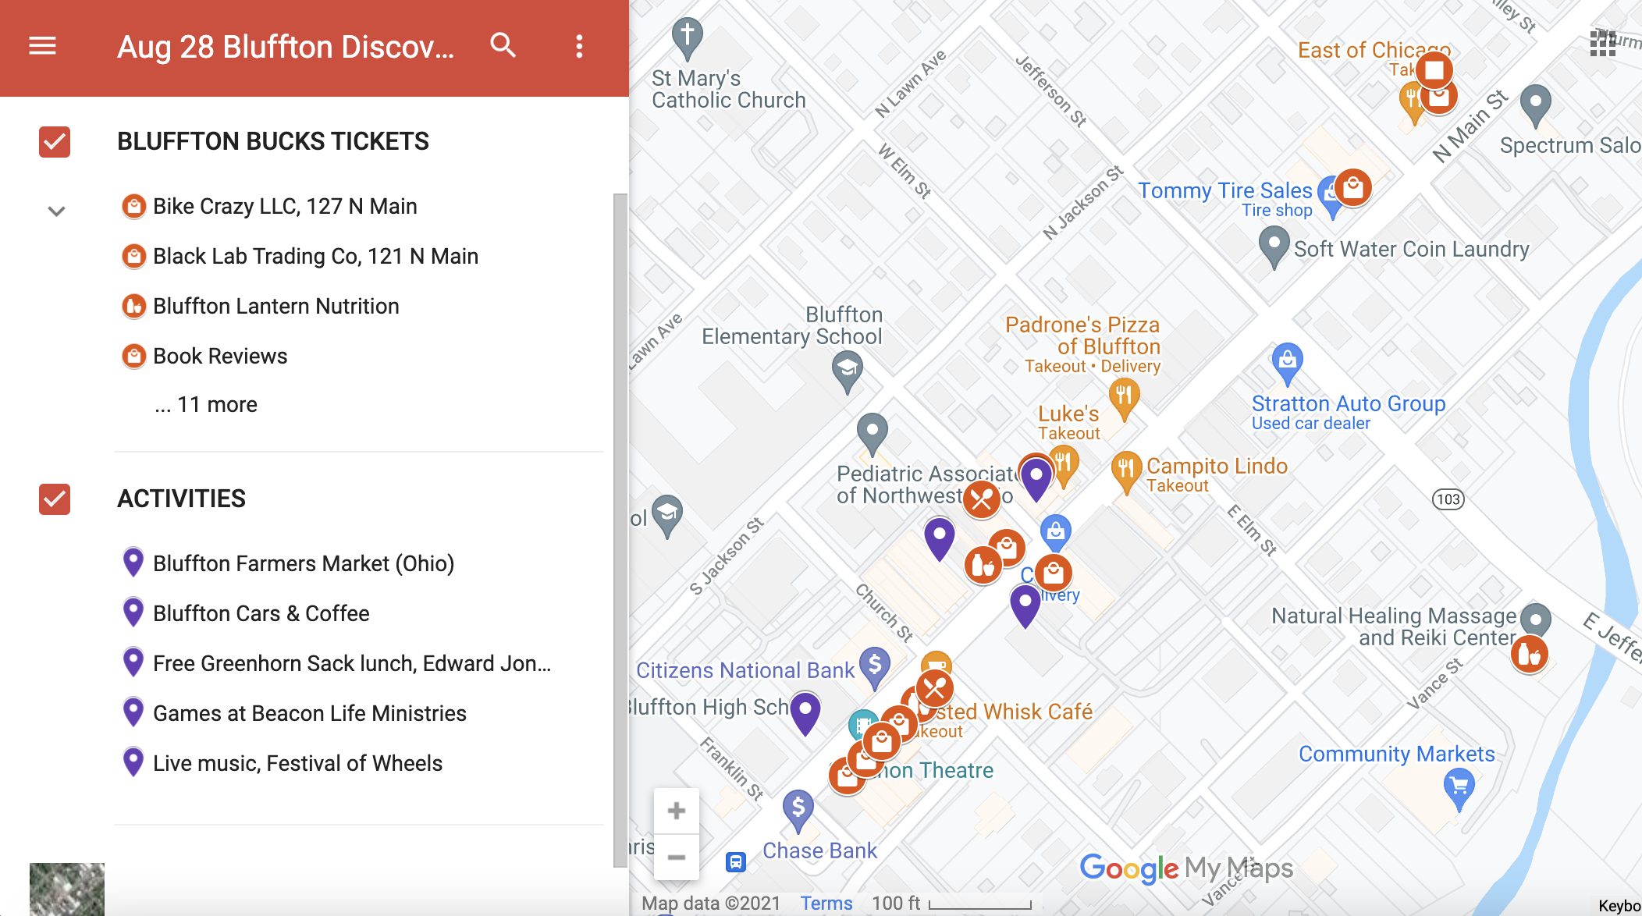Click the map title Aug 28 Bluffton Discov…
Image resolution: width=1642 pixels, height=916 pixels.
[286, 47]
